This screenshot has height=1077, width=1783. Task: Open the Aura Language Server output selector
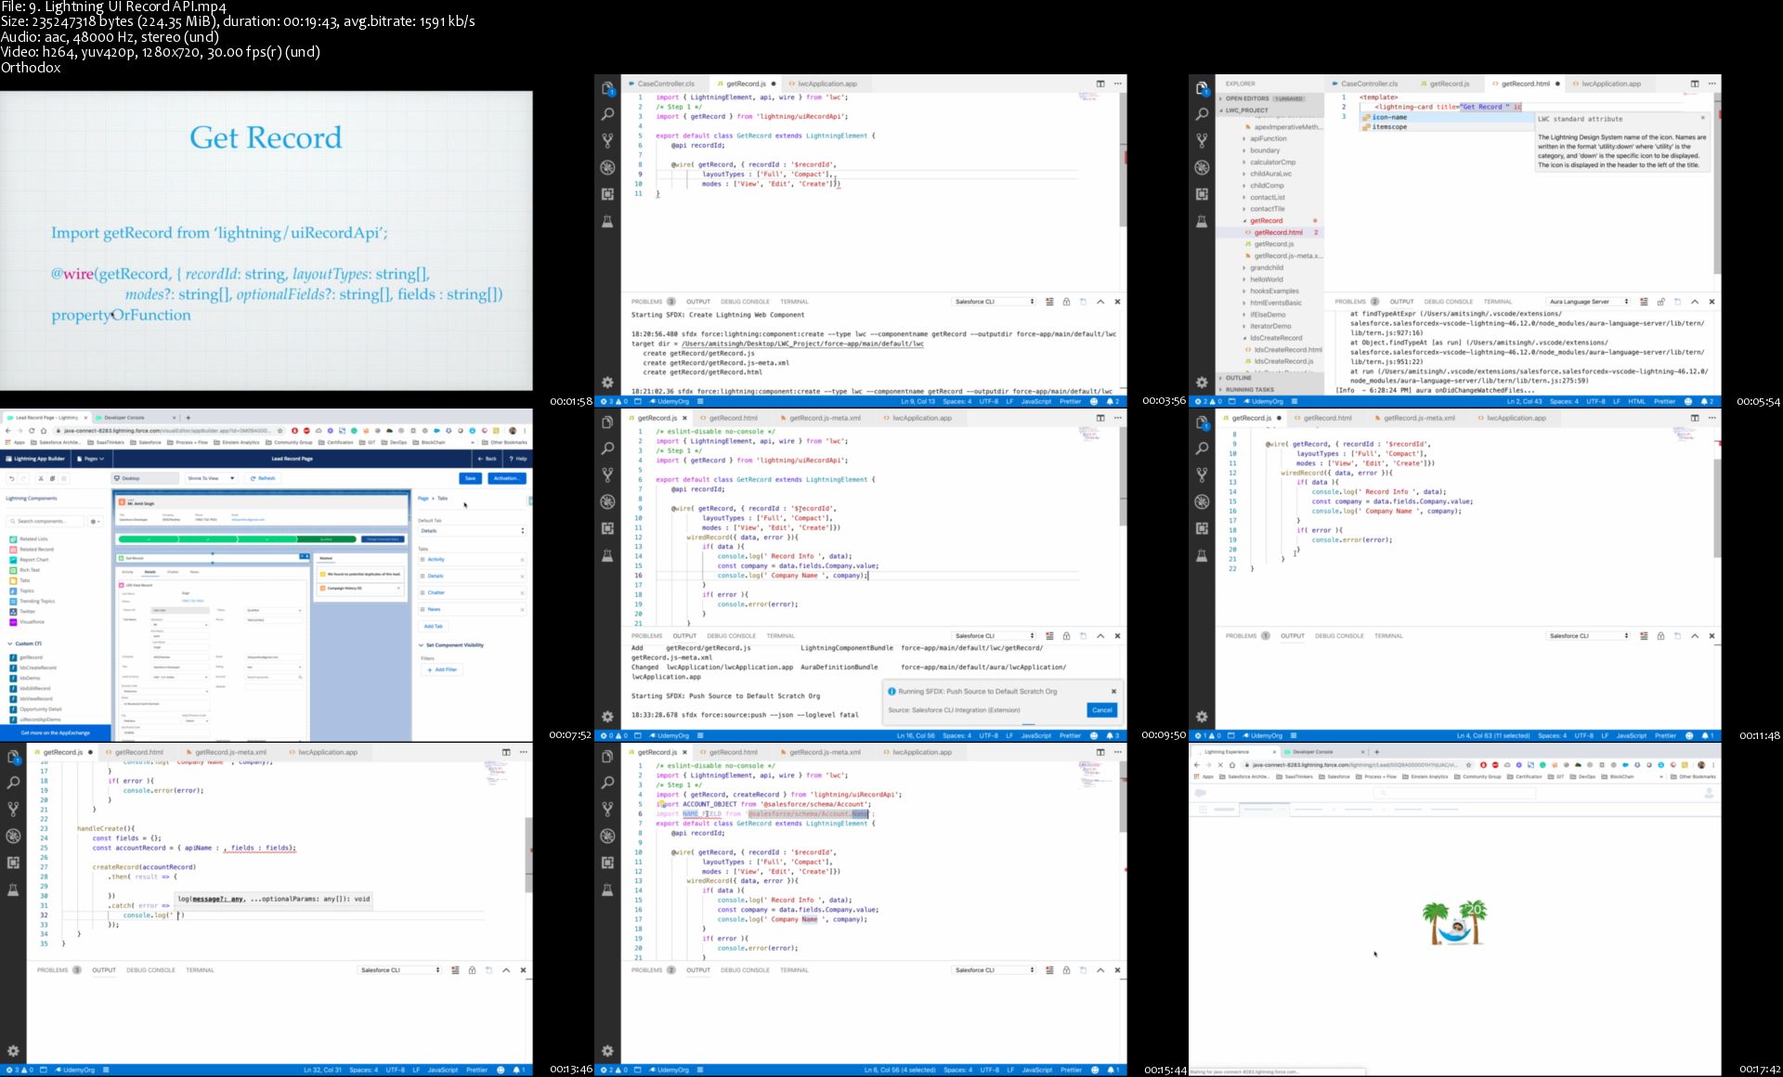(x=1588, y=302)
